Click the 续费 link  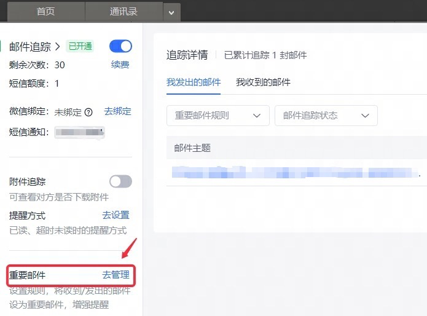pos(120,65)
